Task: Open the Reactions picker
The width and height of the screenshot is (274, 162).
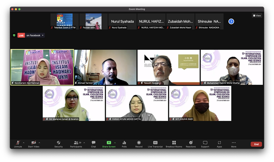Action: pyautogui.click(x=191, y=144)
